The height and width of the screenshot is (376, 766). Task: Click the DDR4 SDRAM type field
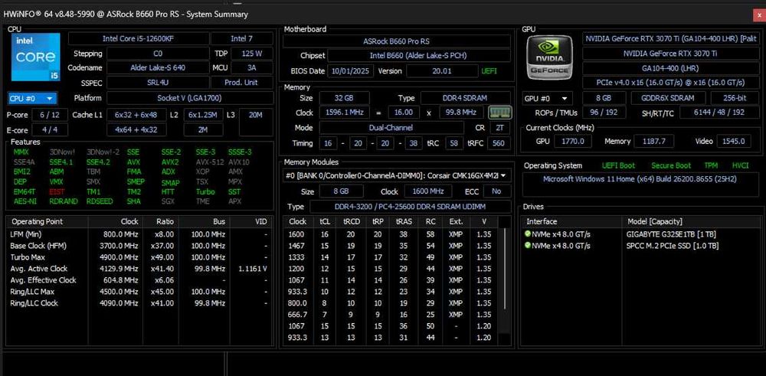click(x=465, y=98)
